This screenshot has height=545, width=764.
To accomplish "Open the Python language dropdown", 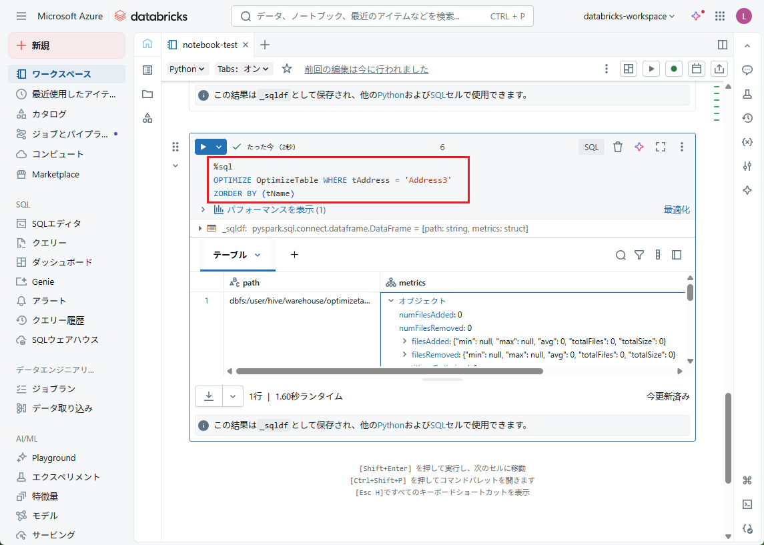I will click(x=188, y=69).
